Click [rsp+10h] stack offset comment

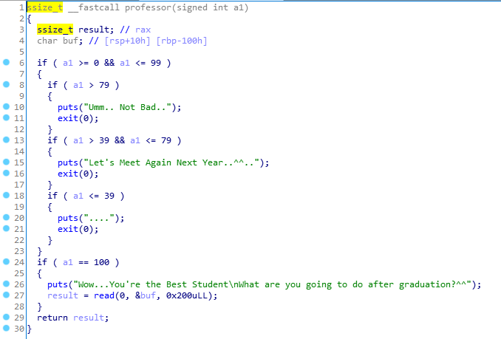128,41
